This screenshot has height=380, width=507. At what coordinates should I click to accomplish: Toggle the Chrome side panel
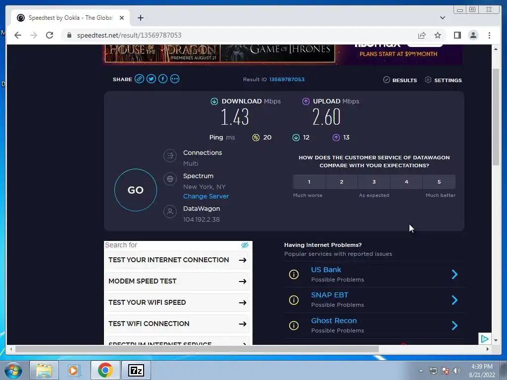pos(457,35)
